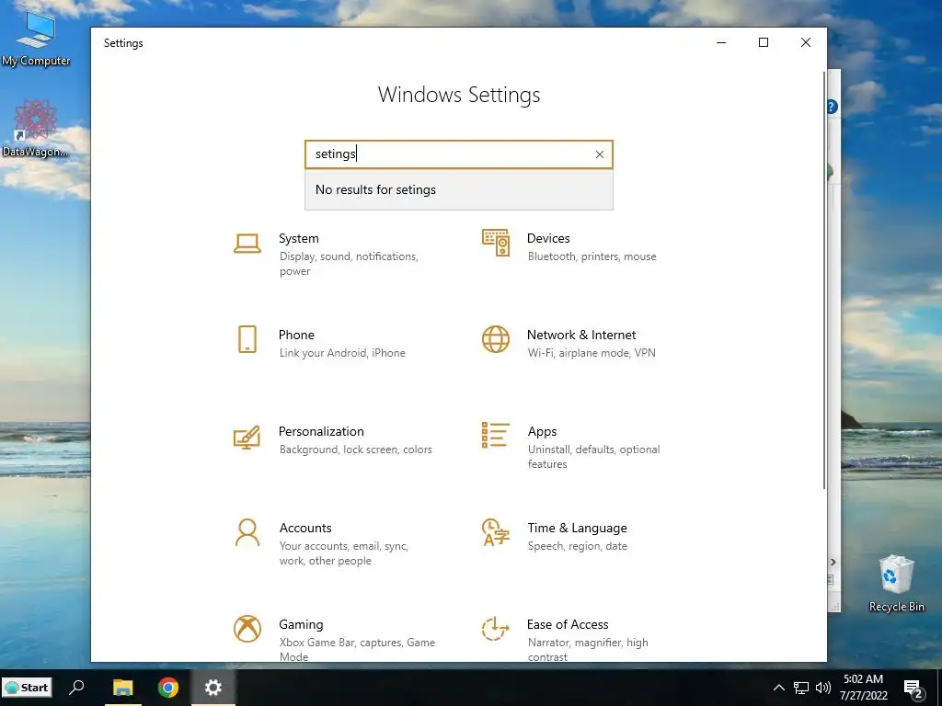Click the 'No results for setings' message

click(x=375, y=189)
